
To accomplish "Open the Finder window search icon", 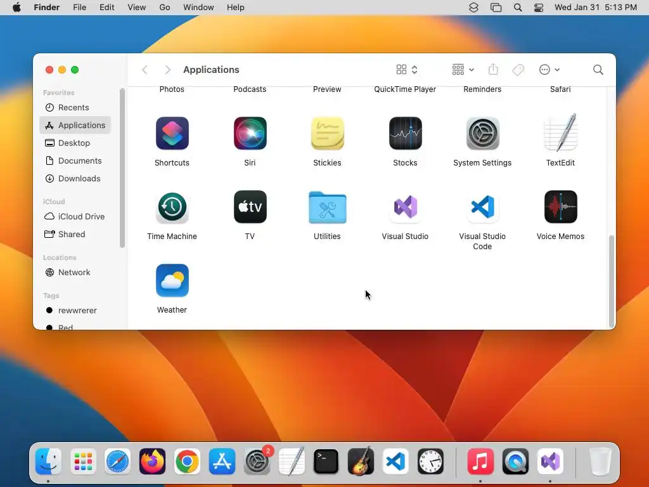I will [598, 70].
